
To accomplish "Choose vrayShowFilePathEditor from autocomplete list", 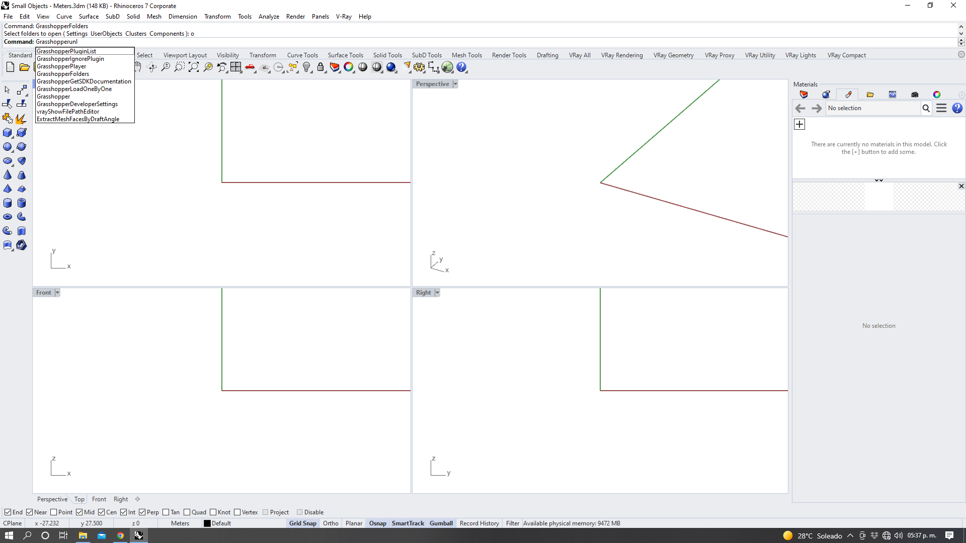I will click(85, 112).
